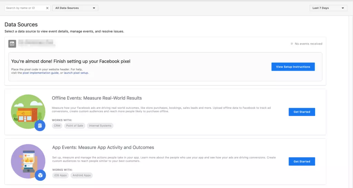The width and height of the screenshot is (353, 188).
Task: Click the blue offline database badge icon
Action: click(40, 126)
